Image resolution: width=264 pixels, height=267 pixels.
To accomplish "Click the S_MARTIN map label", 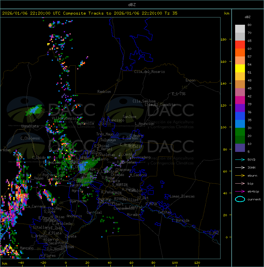I will click(120, 185).
